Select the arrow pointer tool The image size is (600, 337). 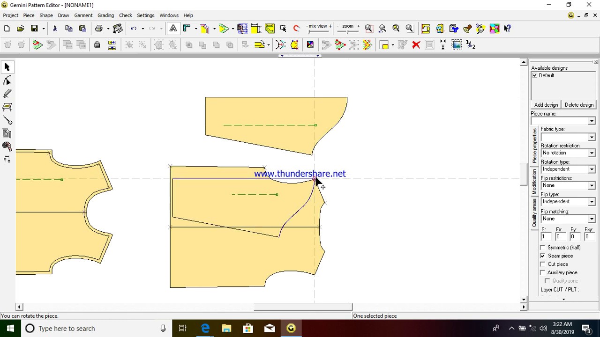point(7,67)
